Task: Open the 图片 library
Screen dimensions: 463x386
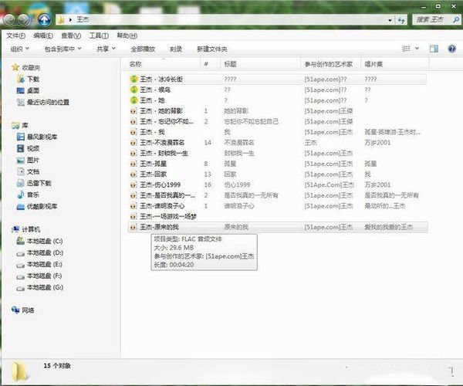Action: click(x=29, y=160)
